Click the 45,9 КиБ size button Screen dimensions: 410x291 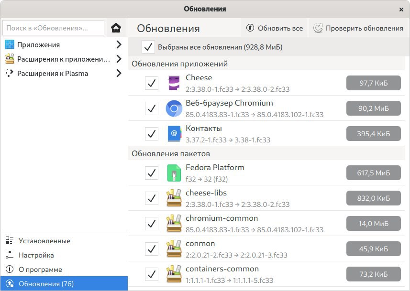[x=373, y=249]
